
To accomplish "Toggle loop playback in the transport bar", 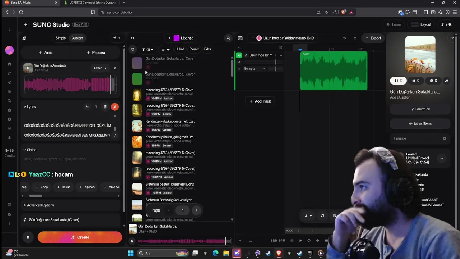I will [309, 241].
